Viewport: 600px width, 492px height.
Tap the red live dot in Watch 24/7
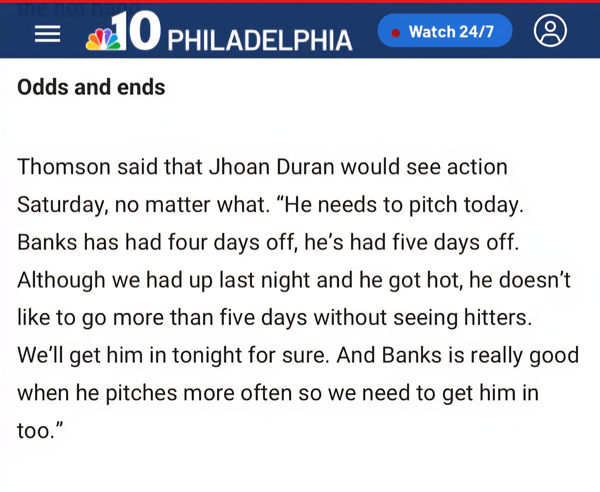coord(395,33)
